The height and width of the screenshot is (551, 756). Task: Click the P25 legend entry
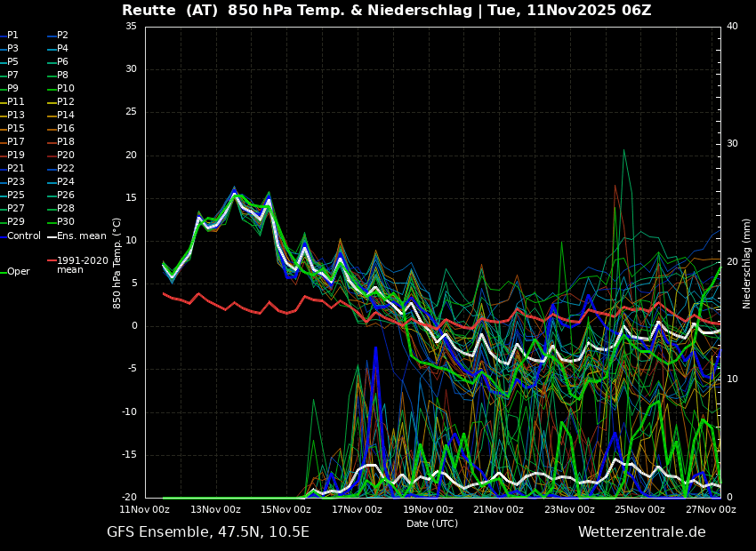click(16, 196)
